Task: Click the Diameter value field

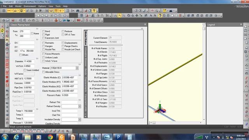Action: [x=29, y=61]
